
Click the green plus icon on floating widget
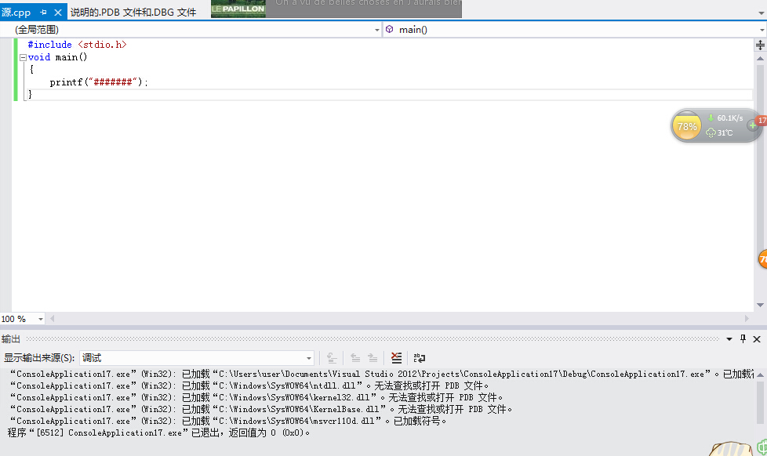click(x=752, y=125)
